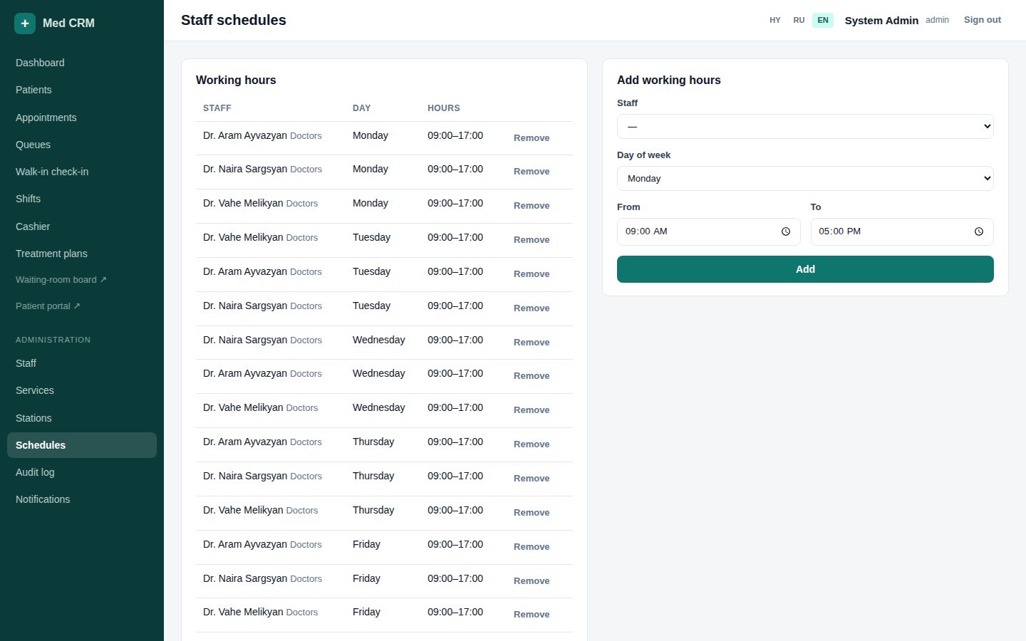Open the Patient portal external link
1026x641 pixels.
click(82, 306)
